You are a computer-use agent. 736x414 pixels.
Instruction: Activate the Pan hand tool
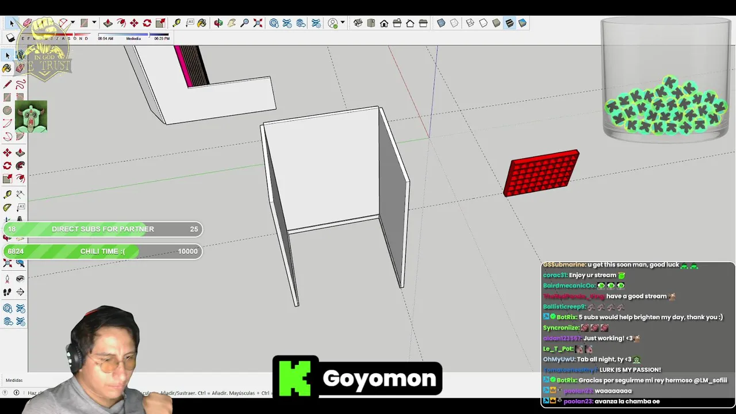(x=232, y=23)
